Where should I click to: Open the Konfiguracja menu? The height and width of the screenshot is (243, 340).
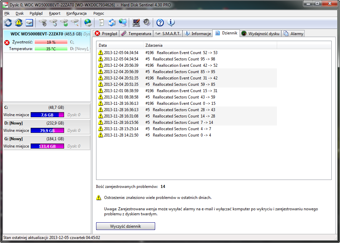click(76, 13)
